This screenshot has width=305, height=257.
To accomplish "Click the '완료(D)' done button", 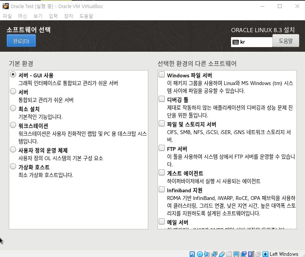I will (x=21, y=41).
